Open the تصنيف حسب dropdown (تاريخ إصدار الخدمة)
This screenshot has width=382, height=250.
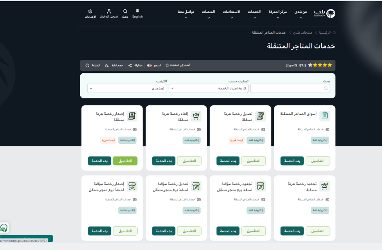pyautogui.click(x=208, y=88)
